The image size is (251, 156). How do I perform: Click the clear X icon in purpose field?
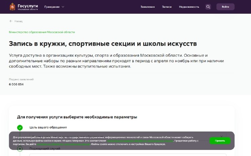221,136
